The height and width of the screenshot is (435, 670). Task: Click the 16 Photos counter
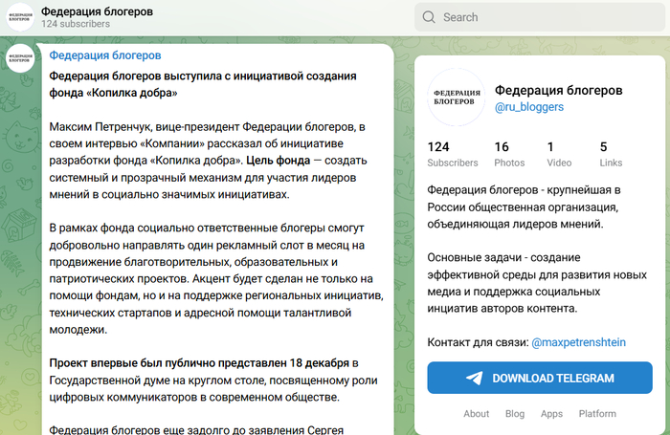(x=509, y=155)
